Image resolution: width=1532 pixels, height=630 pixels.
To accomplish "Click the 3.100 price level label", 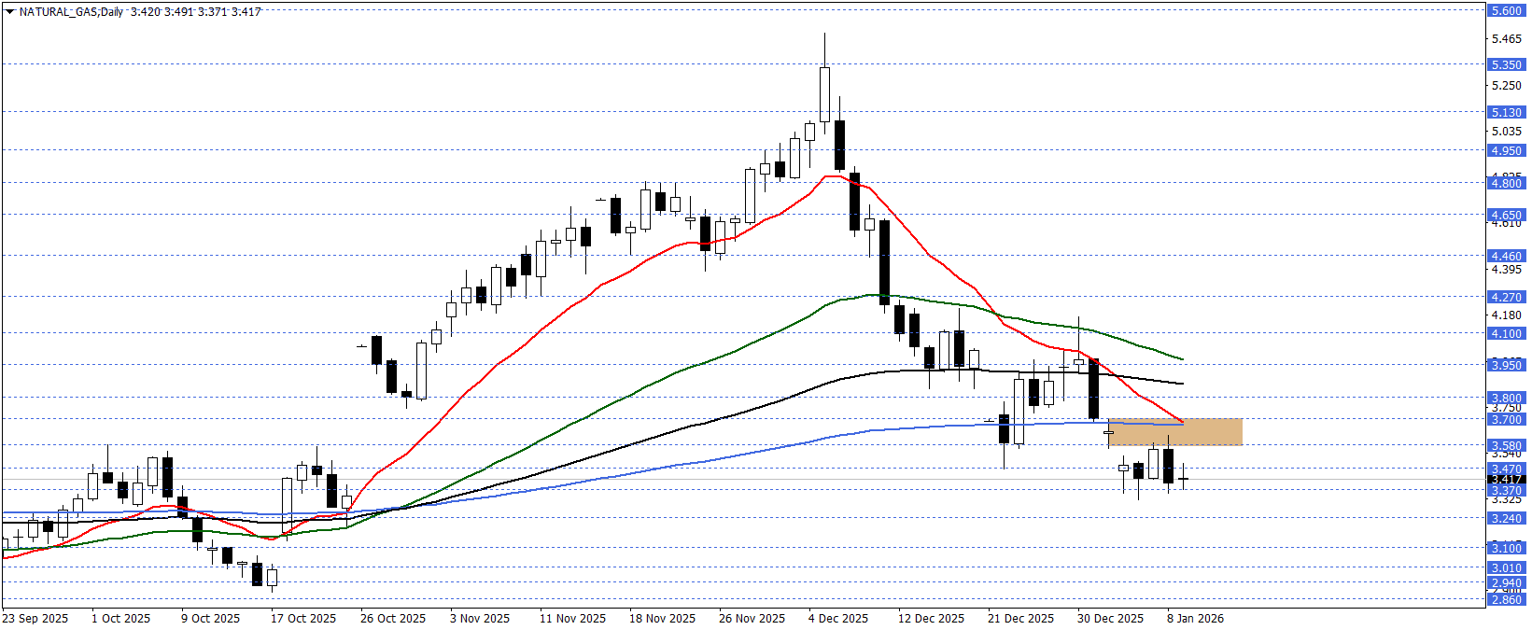I will click(1506, 548).
